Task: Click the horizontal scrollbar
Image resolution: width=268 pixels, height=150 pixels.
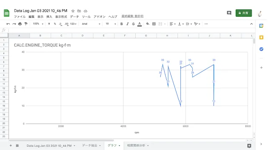Action: click(x=61, y=140)
